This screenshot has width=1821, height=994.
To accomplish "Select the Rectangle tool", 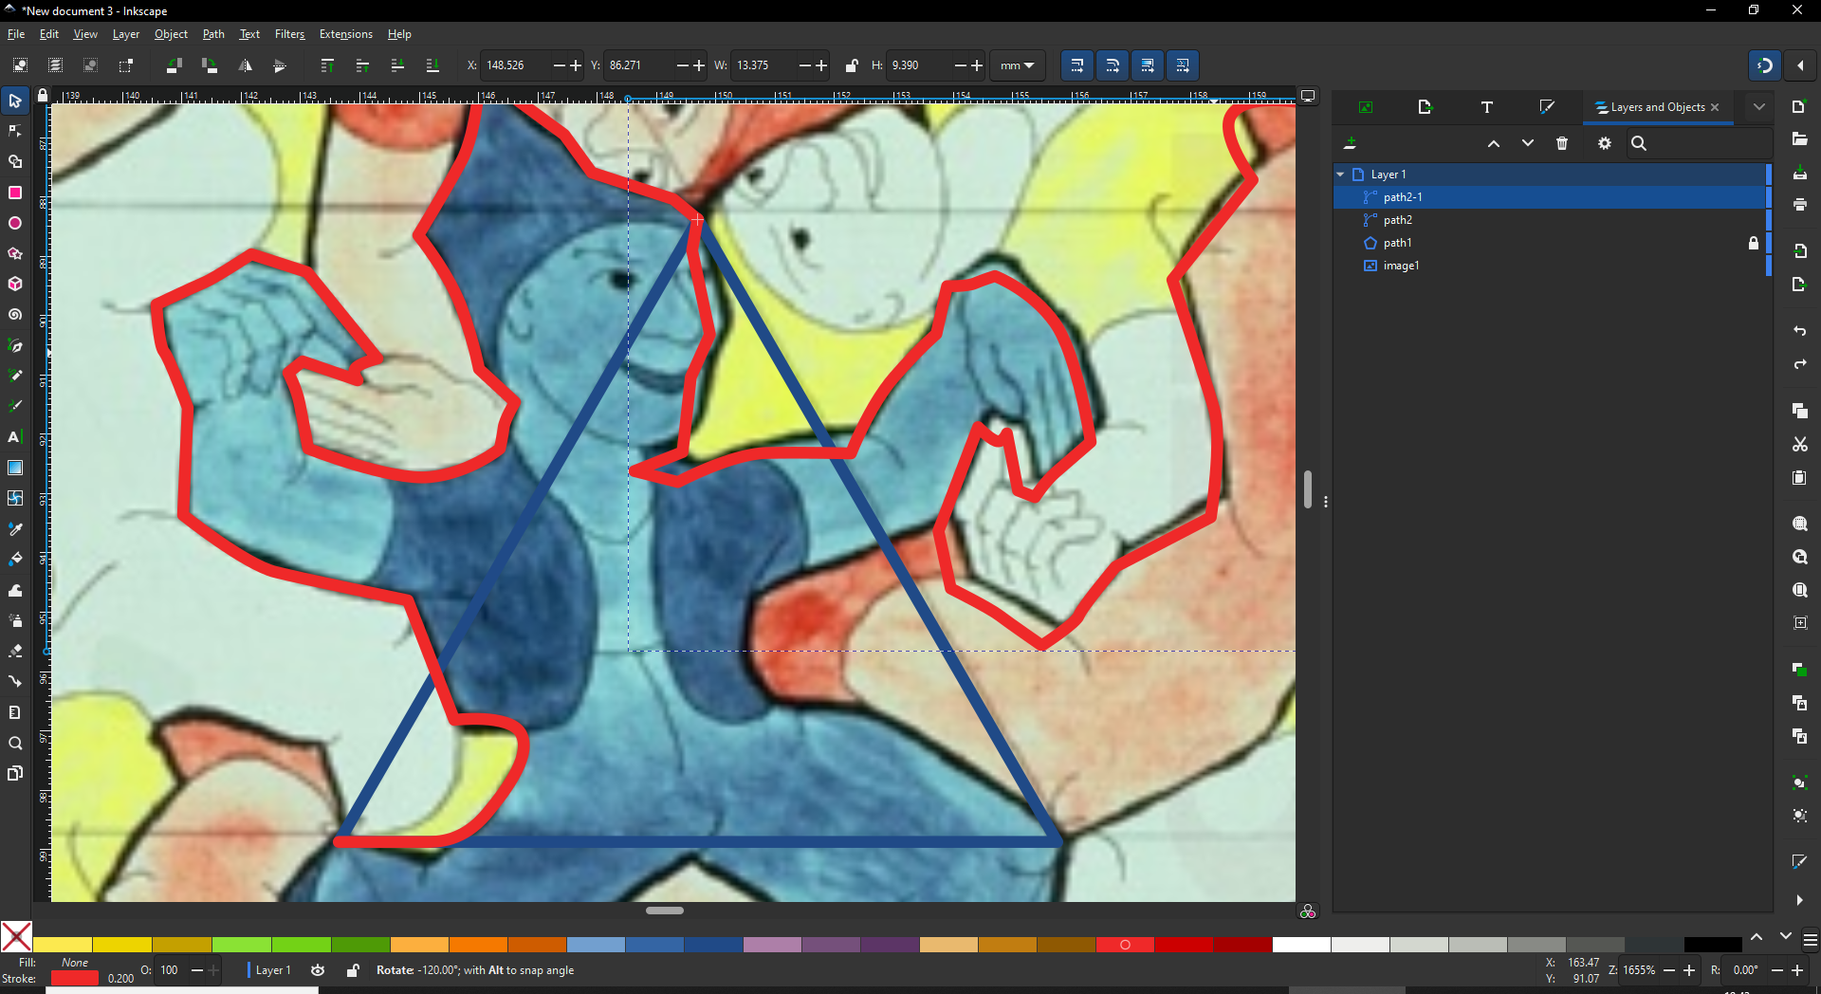I will coord(15,193).
